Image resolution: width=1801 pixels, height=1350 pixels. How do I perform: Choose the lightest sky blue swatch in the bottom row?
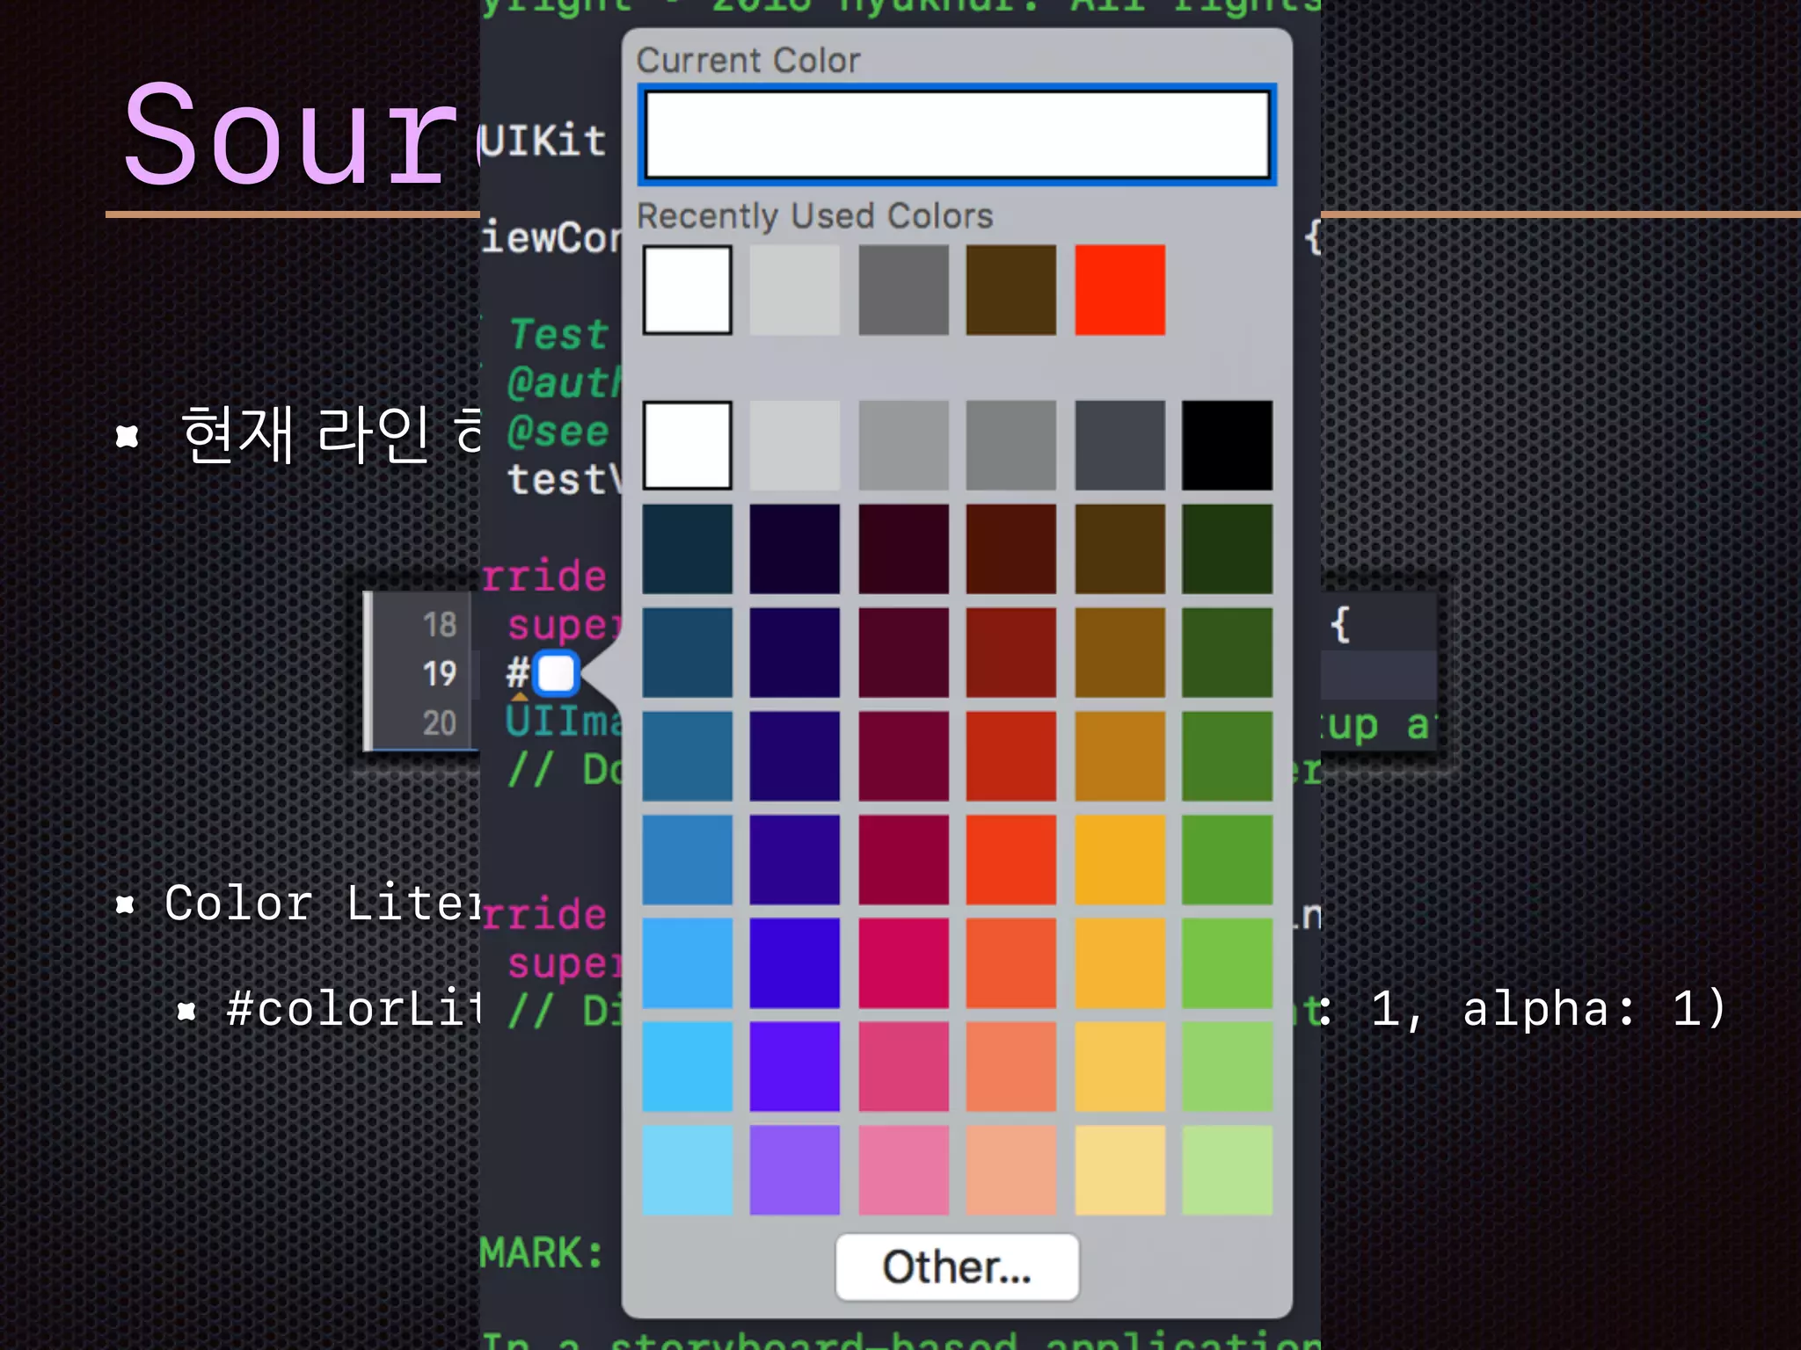click(x=687, y=1170)
